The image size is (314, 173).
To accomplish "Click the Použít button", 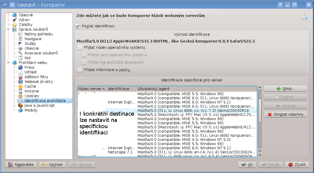I will click(x=270, y=165).
